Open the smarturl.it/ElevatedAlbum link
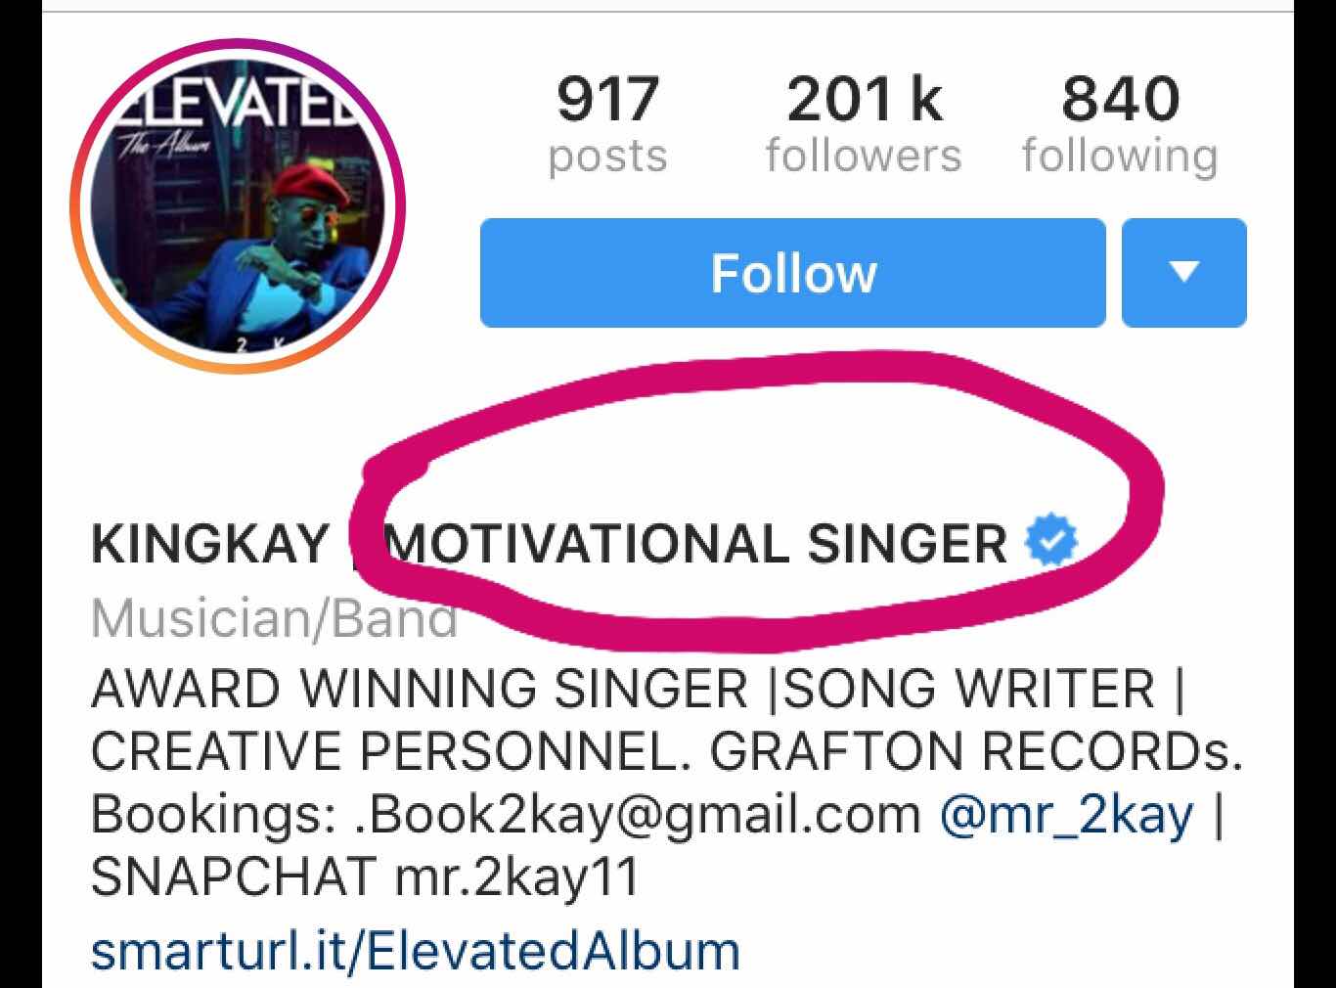The image size is (1336, 988). [415, 950]
